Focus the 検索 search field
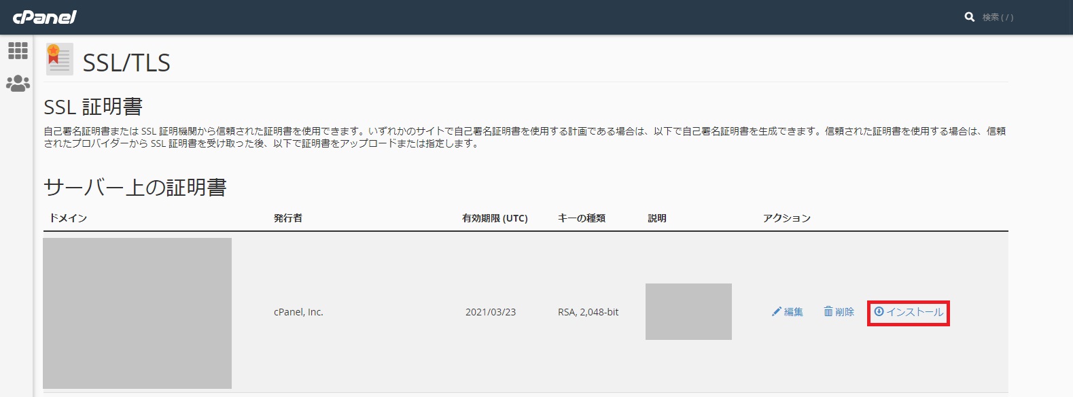Screen dimensions: 1073x397 click(998, 17)
